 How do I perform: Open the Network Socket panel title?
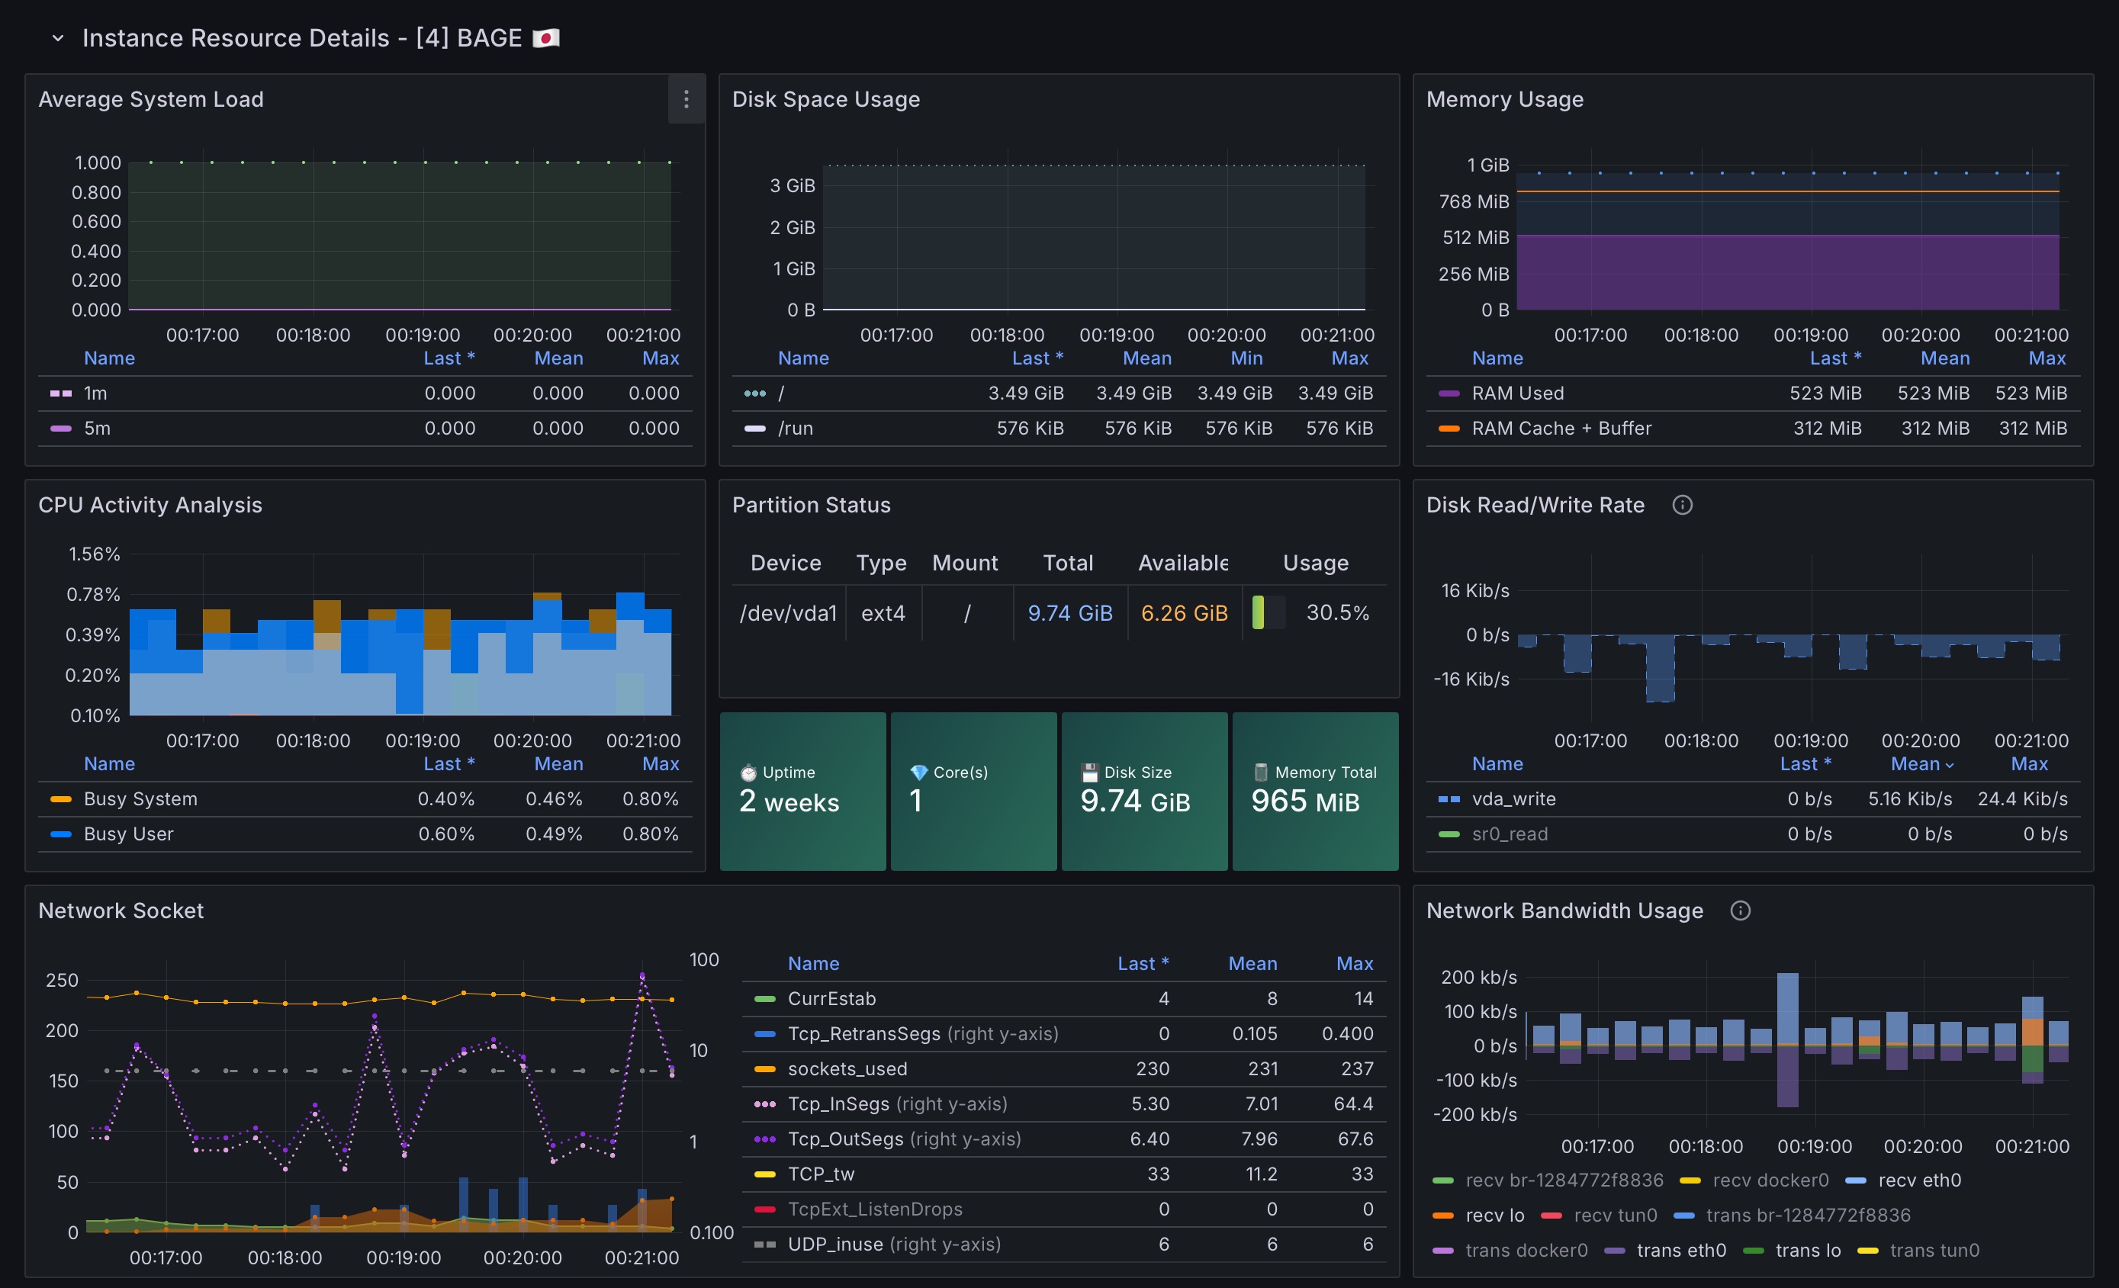pos(121,911)
